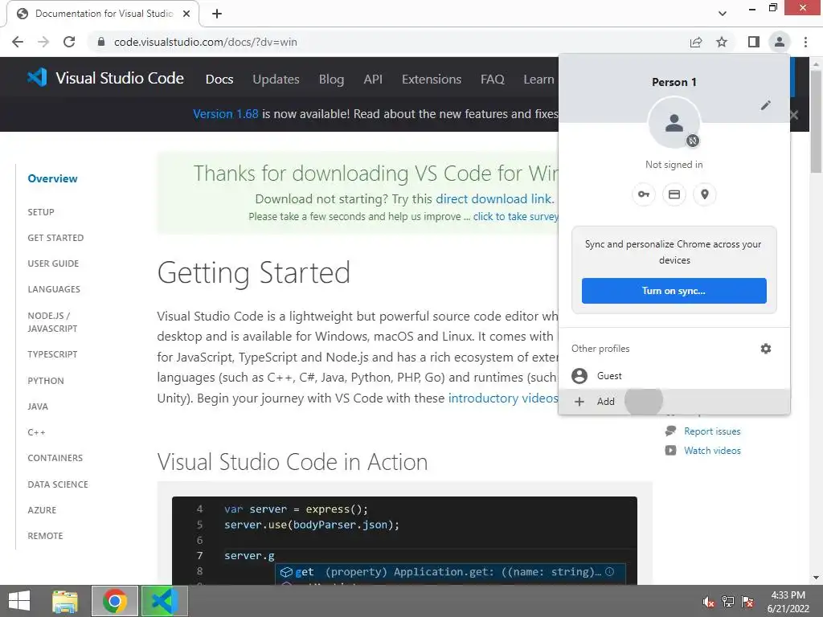The width and height of the screenshot is (823, 617).
Task: Expand NODE.JS / JAVASCRIPT sidebar section
Action: click(52, 322)
